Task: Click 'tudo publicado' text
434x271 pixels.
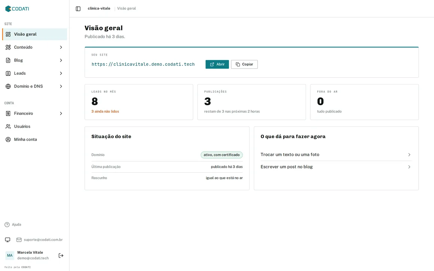Action: click(x=329, y=111)
